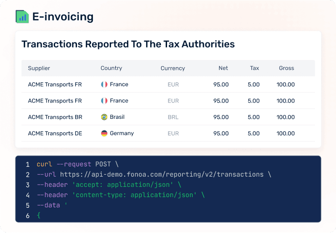Click the --url flag in the code
The height and width of the screenshot is (233, 336).
(47, 174)
